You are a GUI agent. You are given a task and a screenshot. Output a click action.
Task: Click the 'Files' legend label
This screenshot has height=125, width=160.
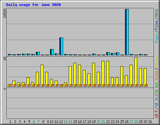(x=156, y=25)
